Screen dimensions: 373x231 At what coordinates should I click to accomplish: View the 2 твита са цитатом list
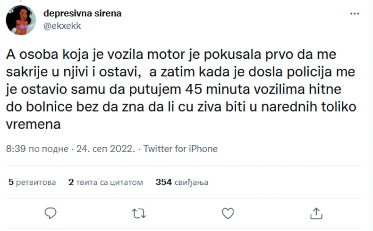tap(106, 182)
